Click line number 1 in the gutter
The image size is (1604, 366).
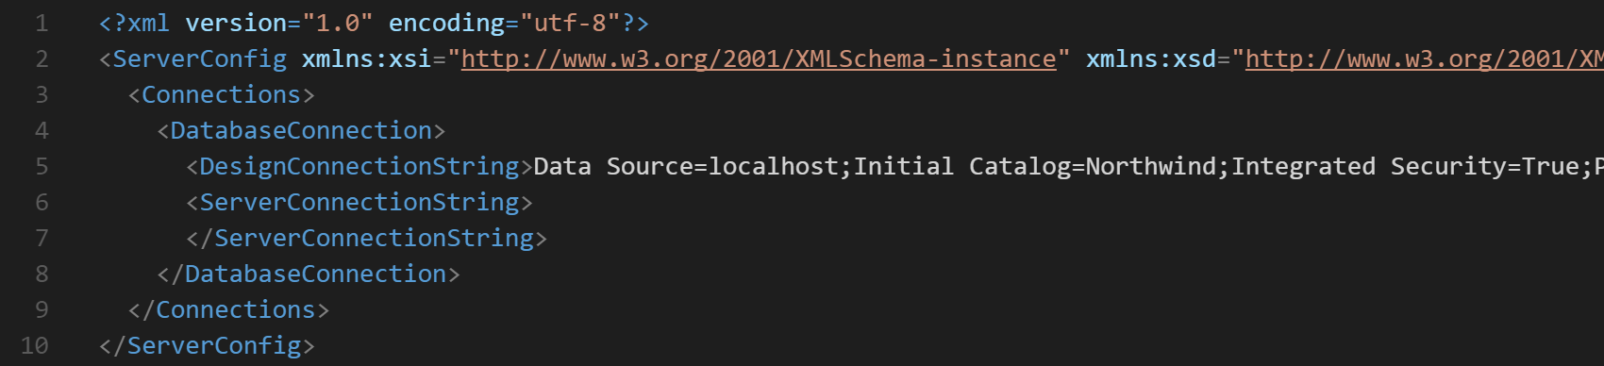point(42,23)
